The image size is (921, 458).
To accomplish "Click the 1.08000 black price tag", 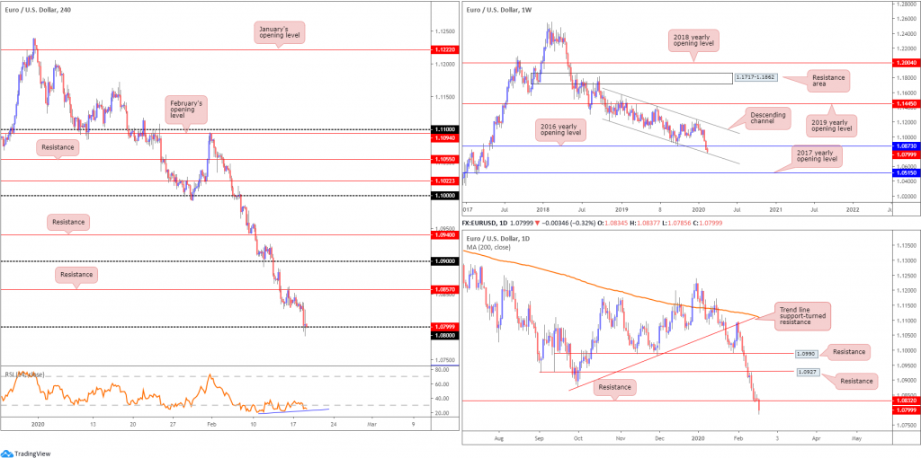I will [x=443, y=335].
